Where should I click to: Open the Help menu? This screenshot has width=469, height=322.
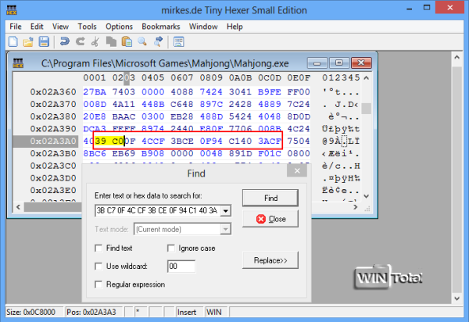coord(234,27)
